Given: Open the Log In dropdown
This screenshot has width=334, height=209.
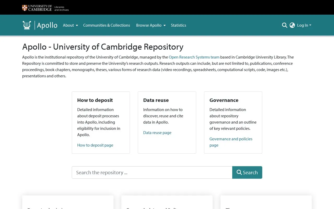Looking at the screenshot, I should 304,25.
